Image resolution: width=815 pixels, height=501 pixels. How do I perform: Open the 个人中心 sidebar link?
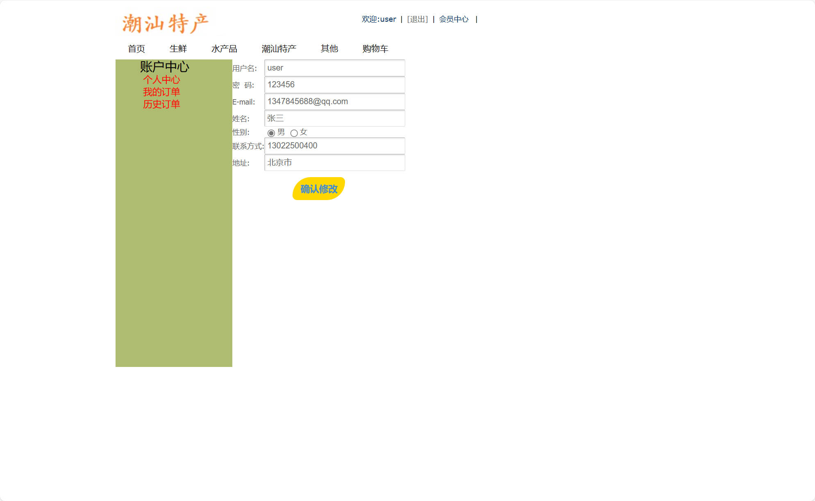(162, 80)
